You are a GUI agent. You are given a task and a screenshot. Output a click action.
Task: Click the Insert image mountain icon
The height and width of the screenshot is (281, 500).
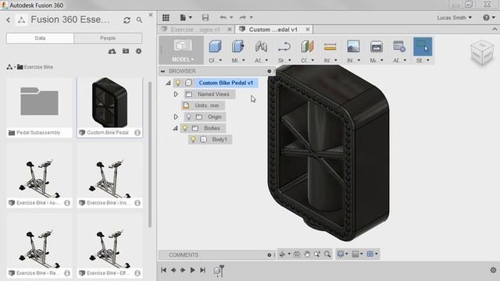point(353,47)
